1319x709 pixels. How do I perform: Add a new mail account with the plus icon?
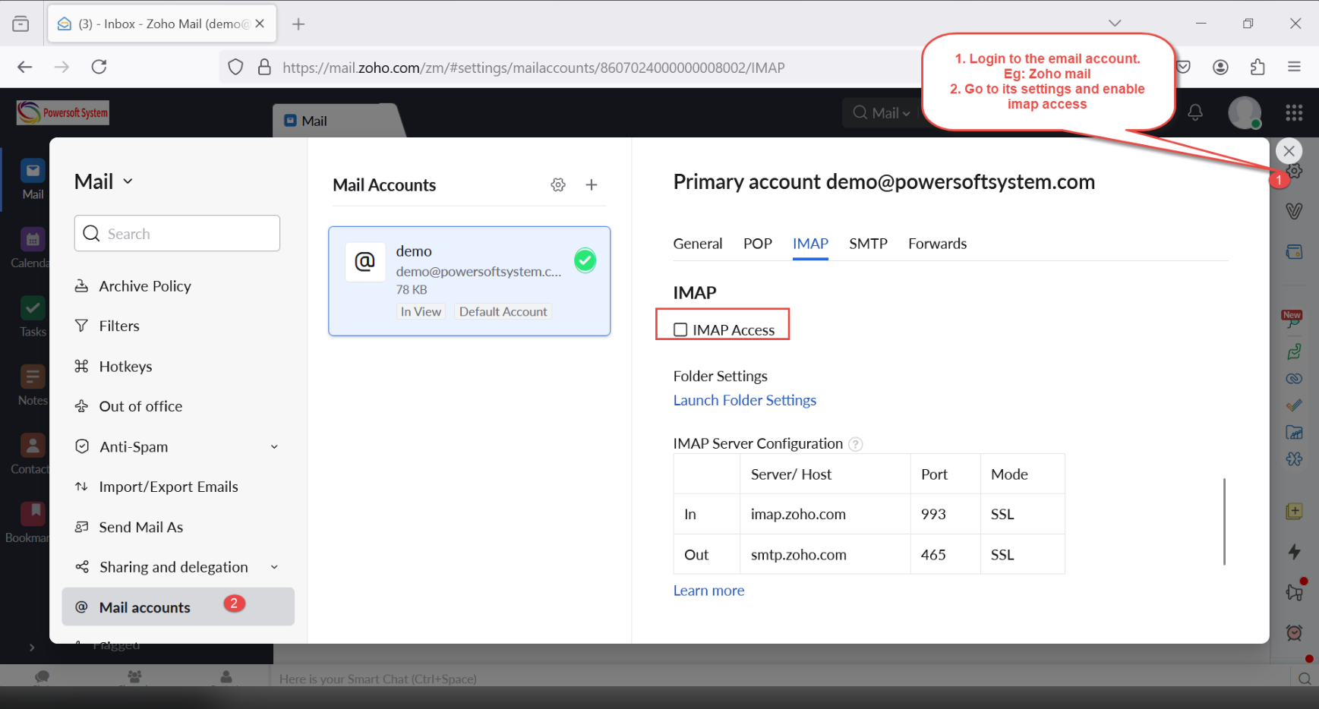coord(592,184)
